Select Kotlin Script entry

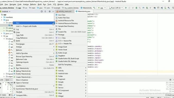pos(71,53)
